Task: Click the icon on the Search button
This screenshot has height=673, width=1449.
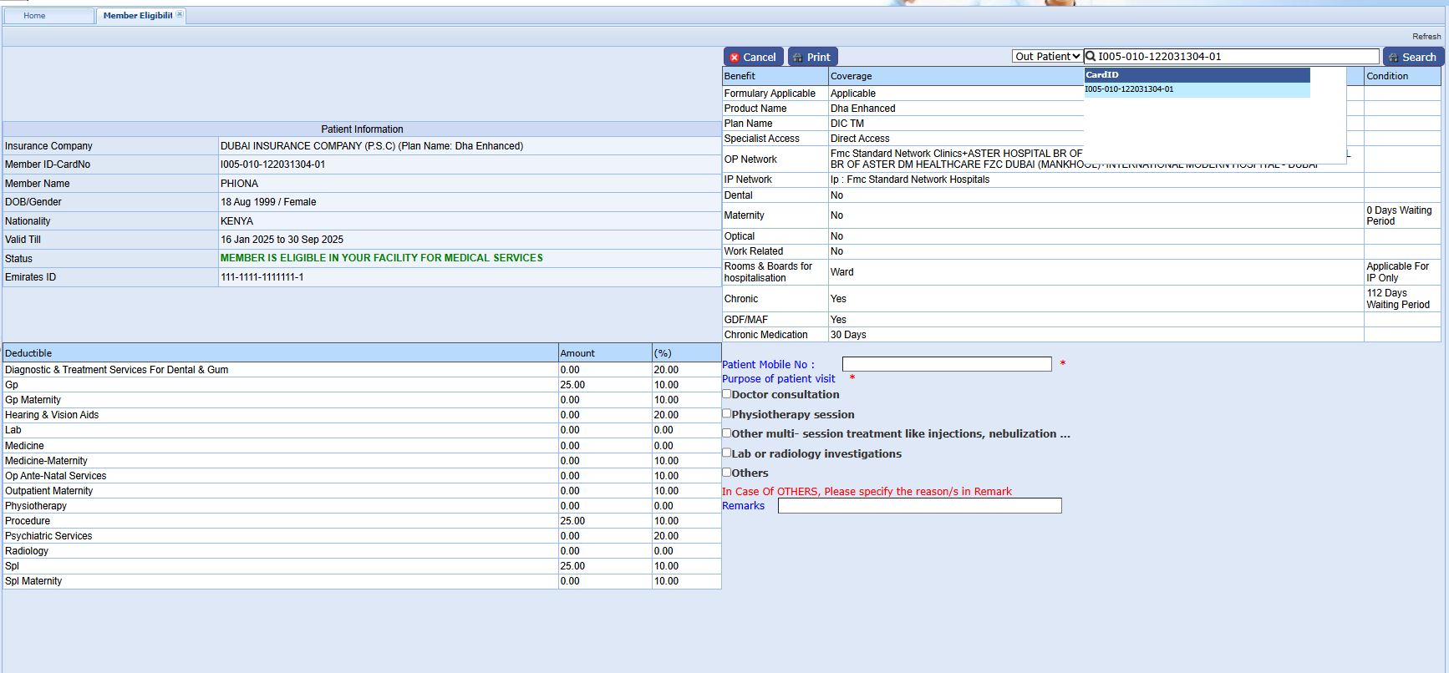Action: tap(1393, 58)
